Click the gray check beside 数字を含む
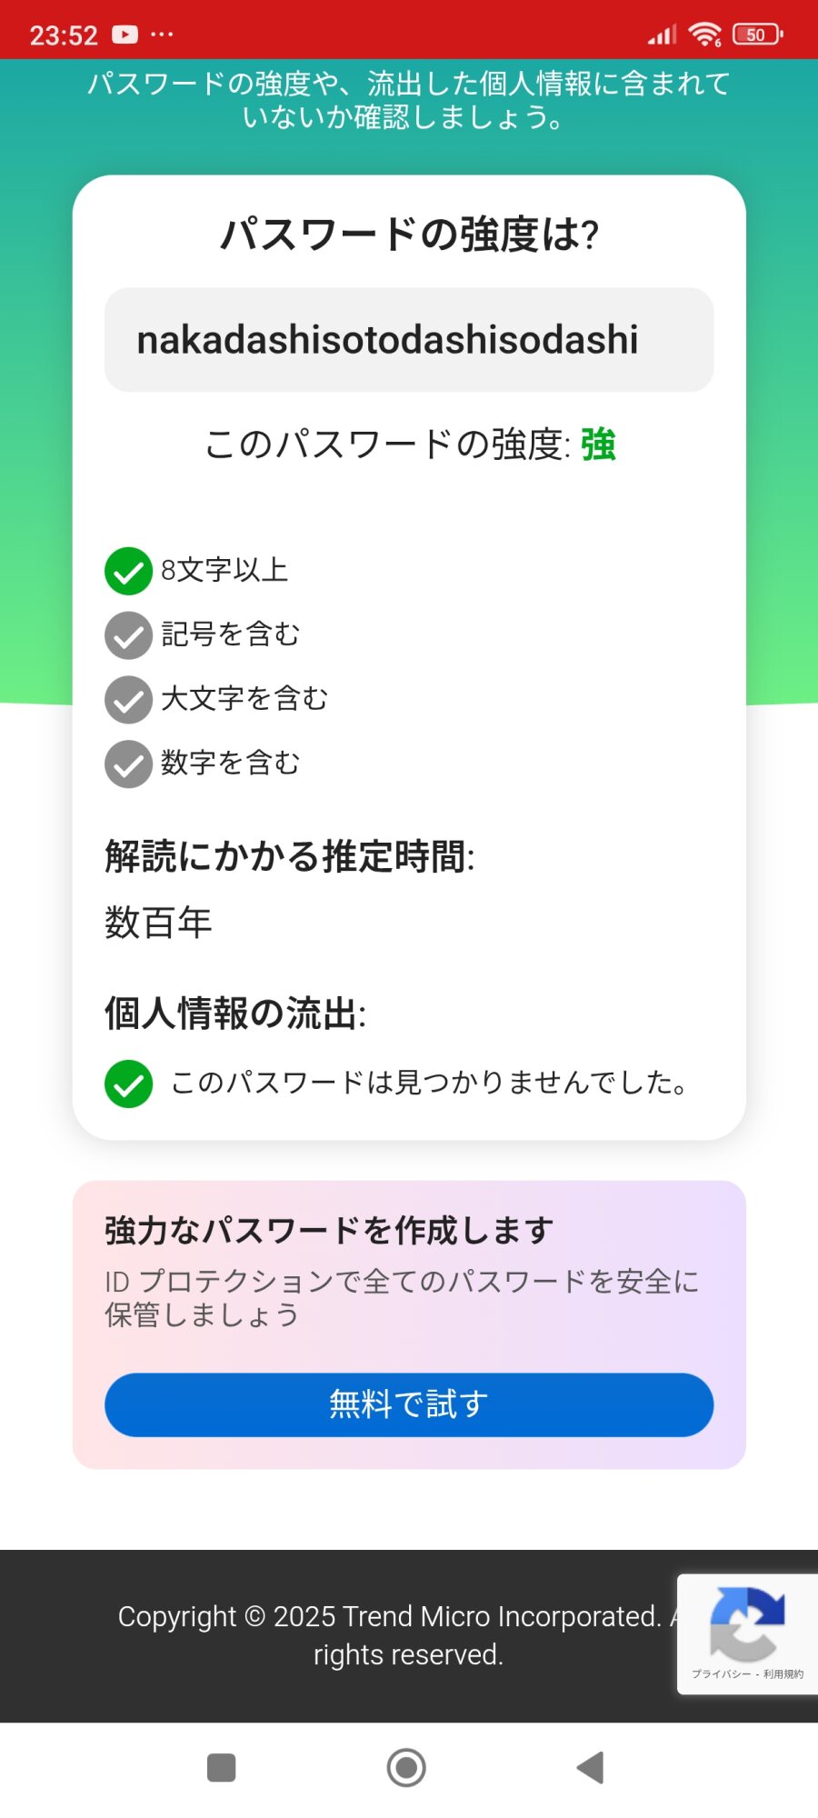818x1818 pixels. tap(128, 764)
